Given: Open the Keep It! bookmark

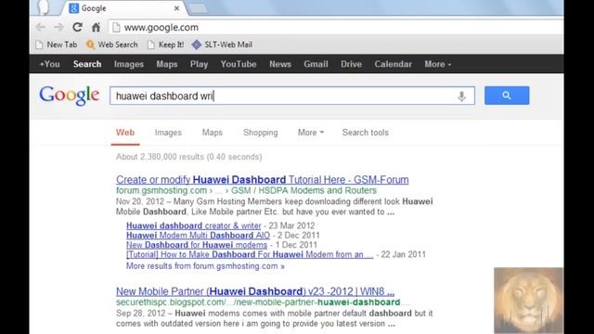Looking at the screenshot, I should (x=165, y=45).
